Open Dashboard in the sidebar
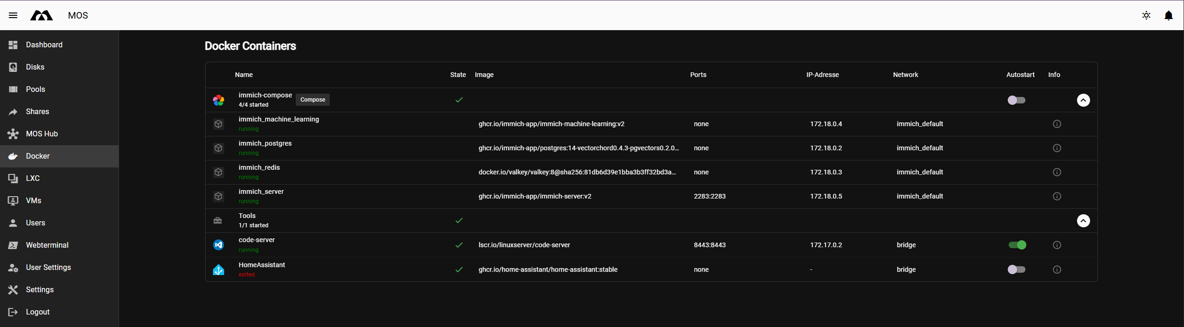The image size is (1184, 327). tap(59, 45)
